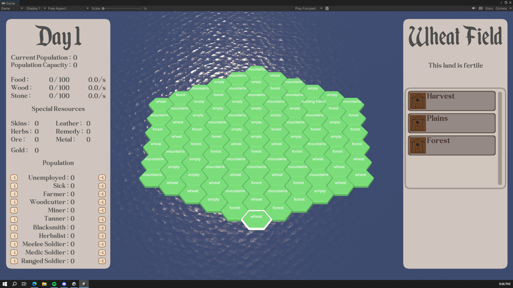The width and height of the screenshot is (513, 288).
Task: Click the Harvest building house icon
Action: (417, 101)
